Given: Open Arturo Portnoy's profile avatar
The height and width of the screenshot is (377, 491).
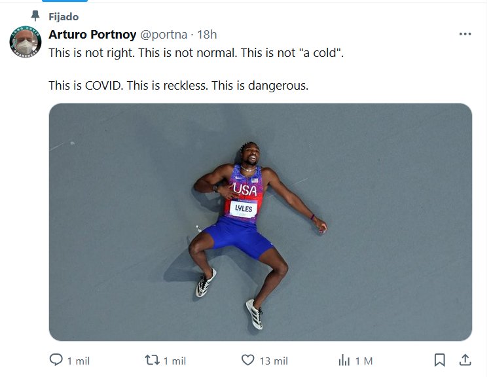Looking at the screenshot, I should 26,44.
